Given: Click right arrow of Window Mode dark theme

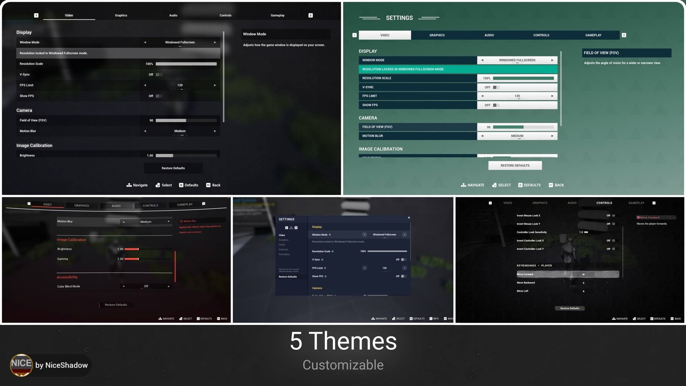Looking at the screenshot, I should click(215, 42).
